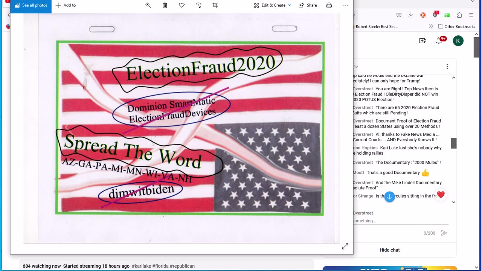Viewport: 482px width, 271px height.
Task: Open the #republican hashtag link
Action: [x=182, y=266]
